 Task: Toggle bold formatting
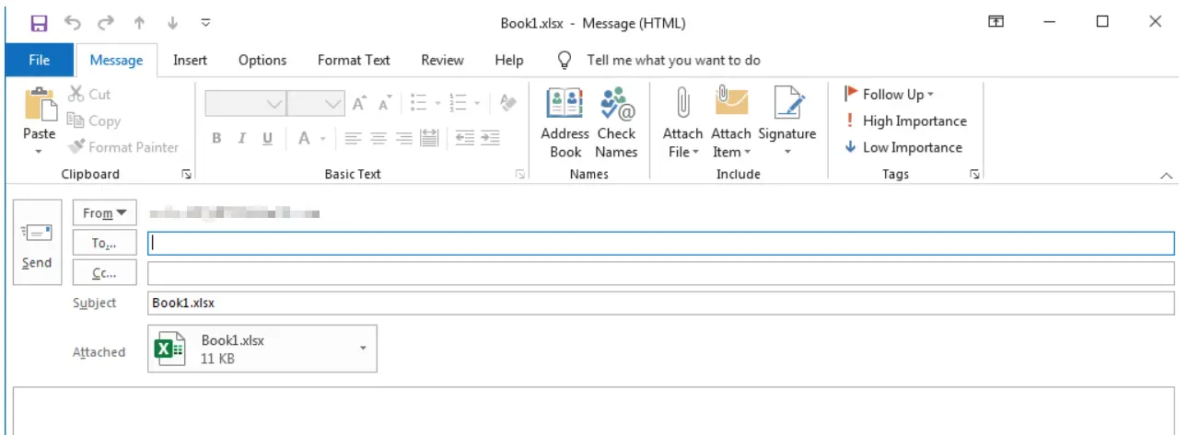[216, 138]
